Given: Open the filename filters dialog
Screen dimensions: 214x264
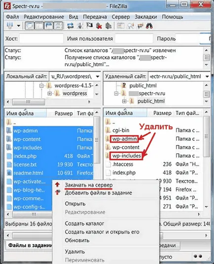Looking at the screenshot, I should pyautogui.click(x=120, y=26).
